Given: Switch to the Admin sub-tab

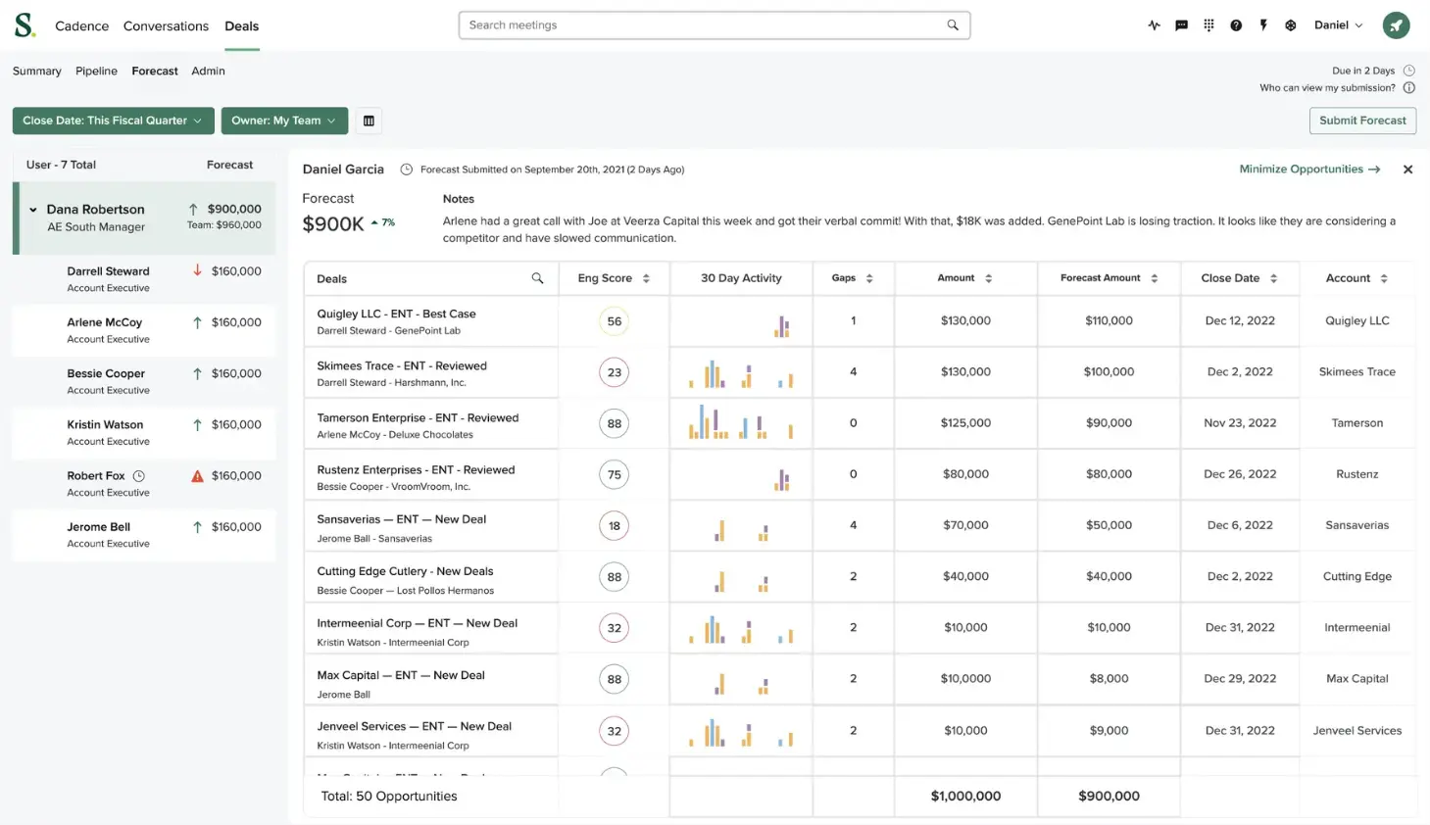Looking at the screenshot, I should tap(208, 71).
